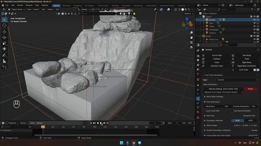Collapse the Rocks collection in outliner

coord(200,36)
